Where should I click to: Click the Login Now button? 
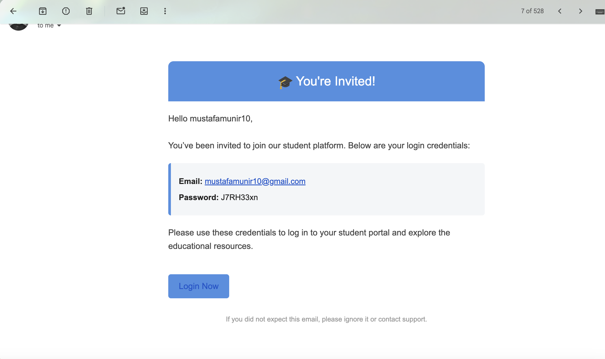click(x=199, y=286)
